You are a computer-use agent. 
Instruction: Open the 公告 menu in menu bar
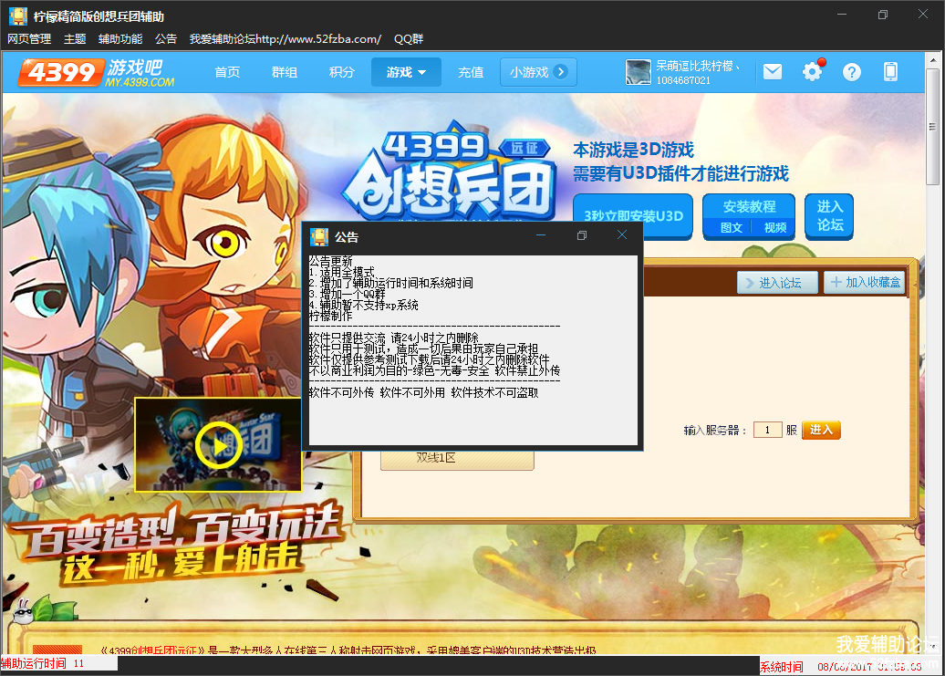(166, 39)
